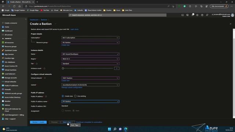The height and width of the screenshot is (132, 235).
Task: Open Help + support in sidebar
Action: click(10, 119)
